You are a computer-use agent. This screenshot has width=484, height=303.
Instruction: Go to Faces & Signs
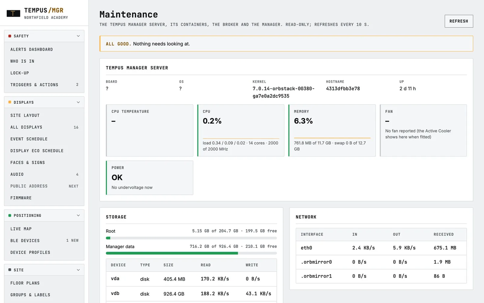tap(44, 163)
